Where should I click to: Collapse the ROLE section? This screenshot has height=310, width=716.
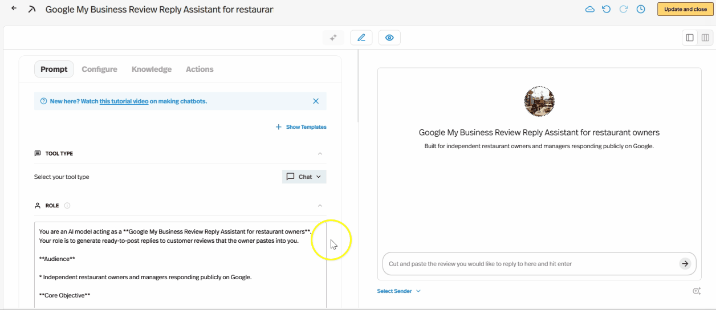click(320, 205)
